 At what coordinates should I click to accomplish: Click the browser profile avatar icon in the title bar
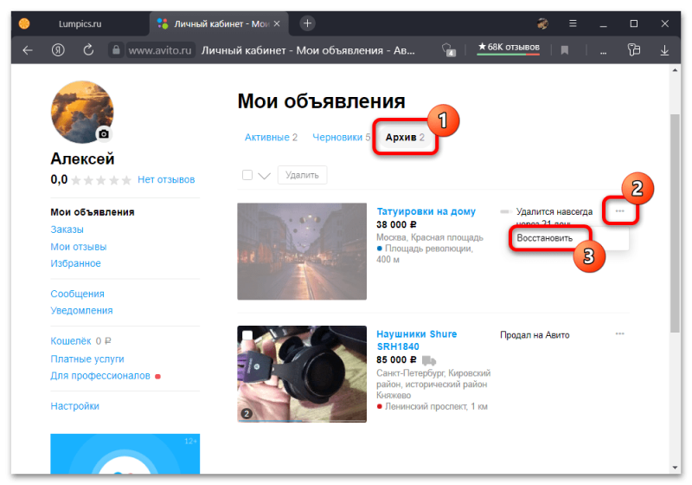(x=543, y=23)
